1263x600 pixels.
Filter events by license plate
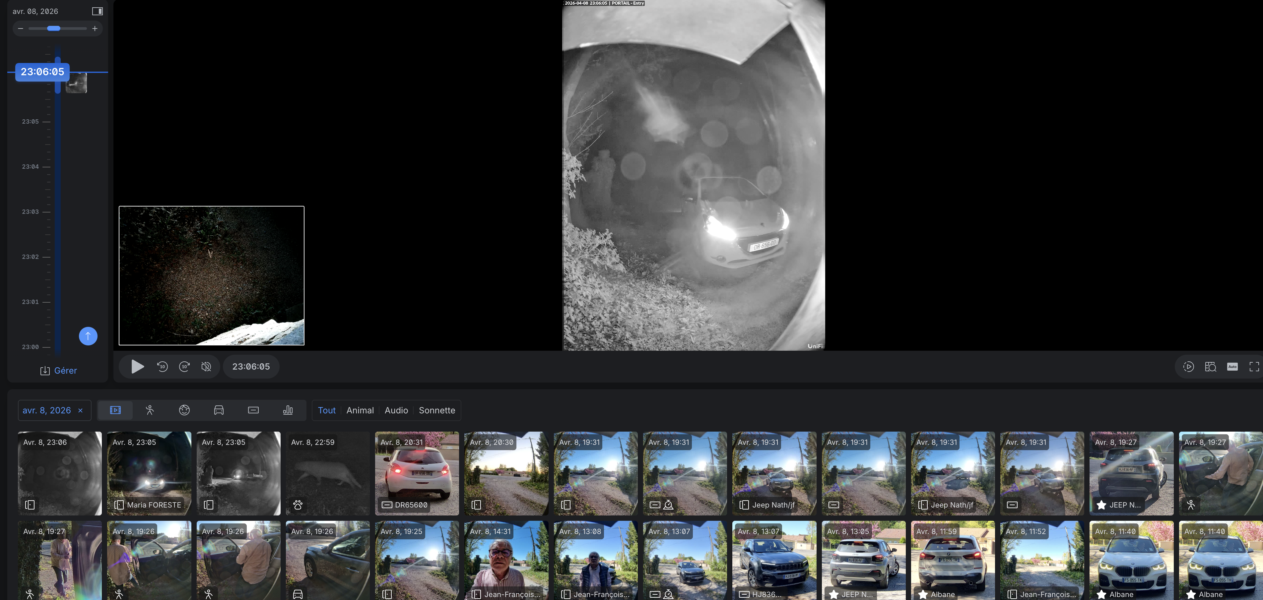253,410
